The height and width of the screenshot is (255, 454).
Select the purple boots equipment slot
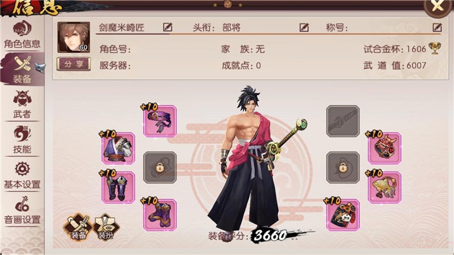click(x=160, y=215)
